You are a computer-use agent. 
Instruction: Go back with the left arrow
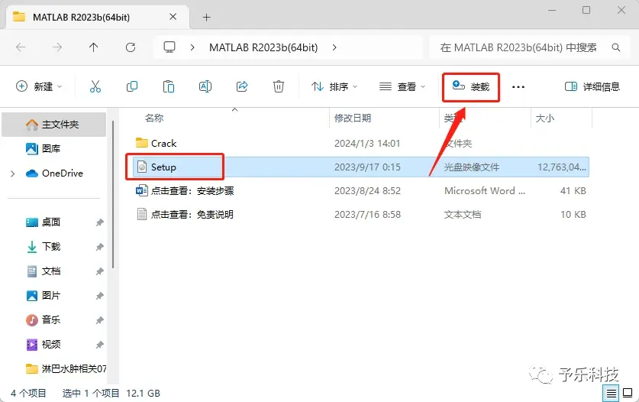(21, 47)
